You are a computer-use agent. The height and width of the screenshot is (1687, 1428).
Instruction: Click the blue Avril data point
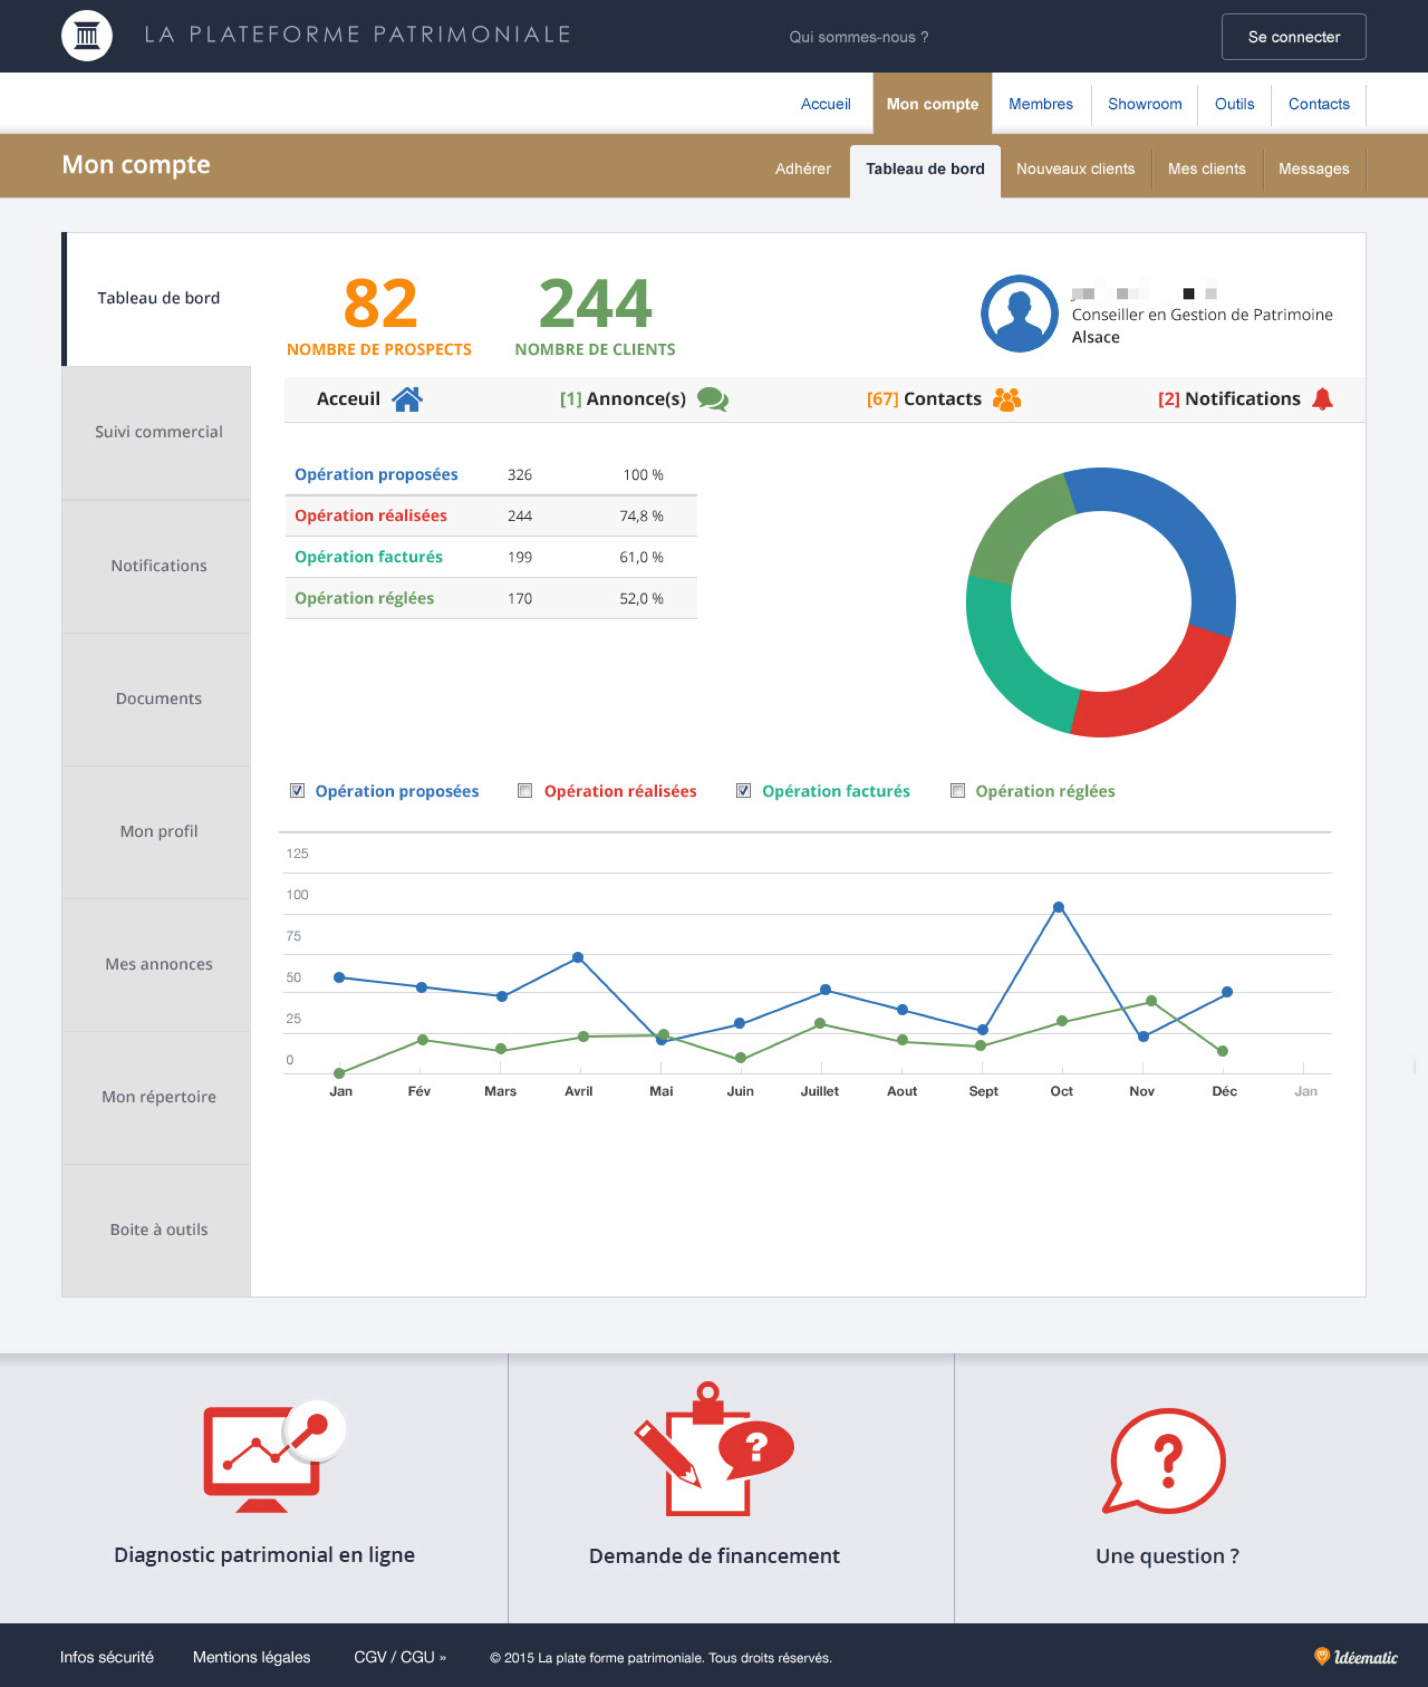577,957
